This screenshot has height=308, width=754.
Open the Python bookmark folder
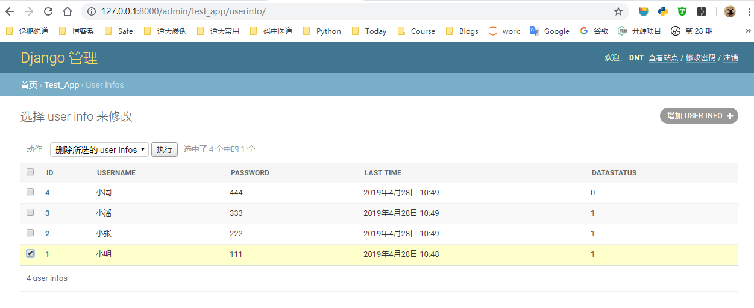pyautogui.click(x=322, y=31)
